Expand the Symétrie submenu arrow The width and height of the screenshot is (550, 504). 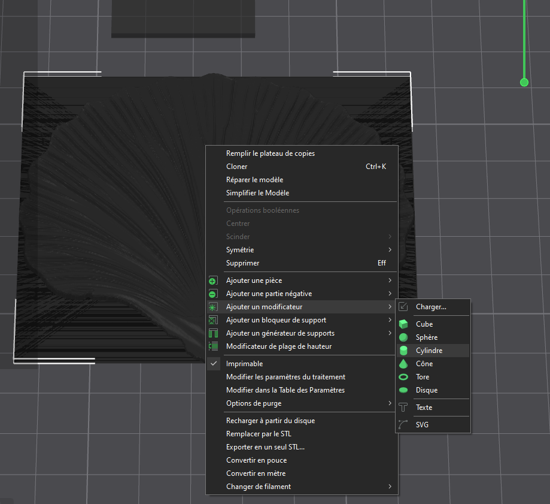[x=390, y=250]
